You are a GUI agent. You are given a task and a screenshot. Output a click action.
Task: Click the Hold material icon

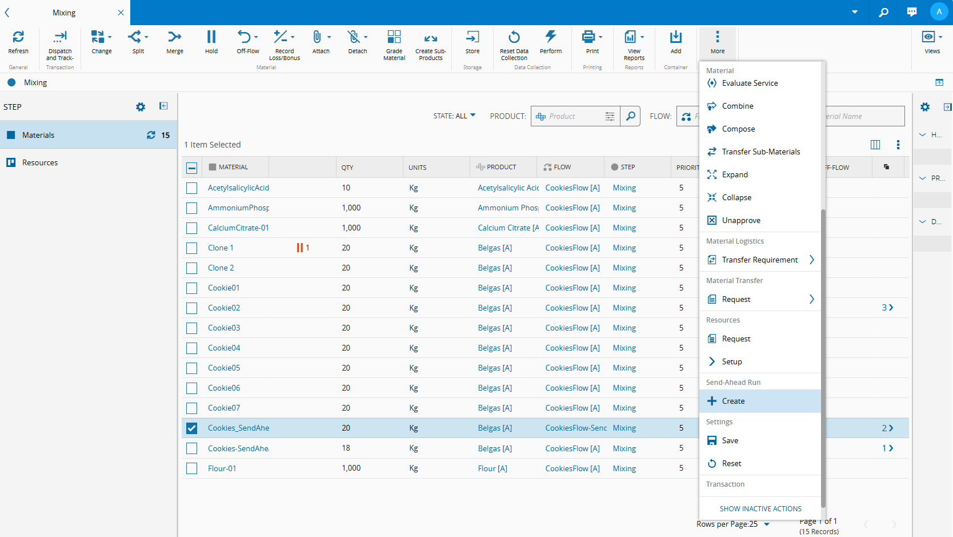[211, 38]
